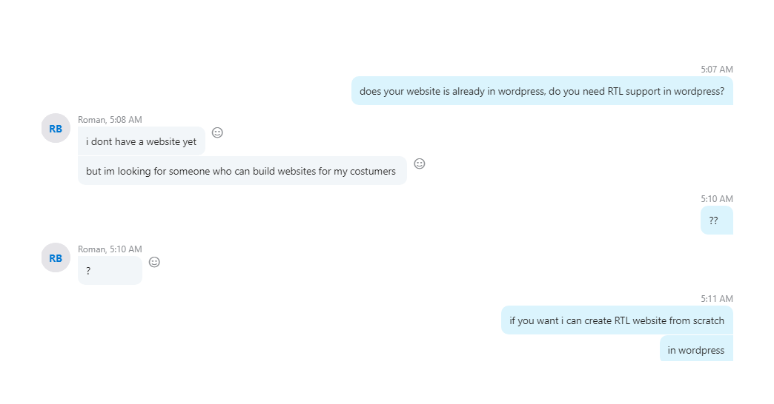React to 'i dont have a website yet' message
Screen dimensions: 774x404
point(217,132)
